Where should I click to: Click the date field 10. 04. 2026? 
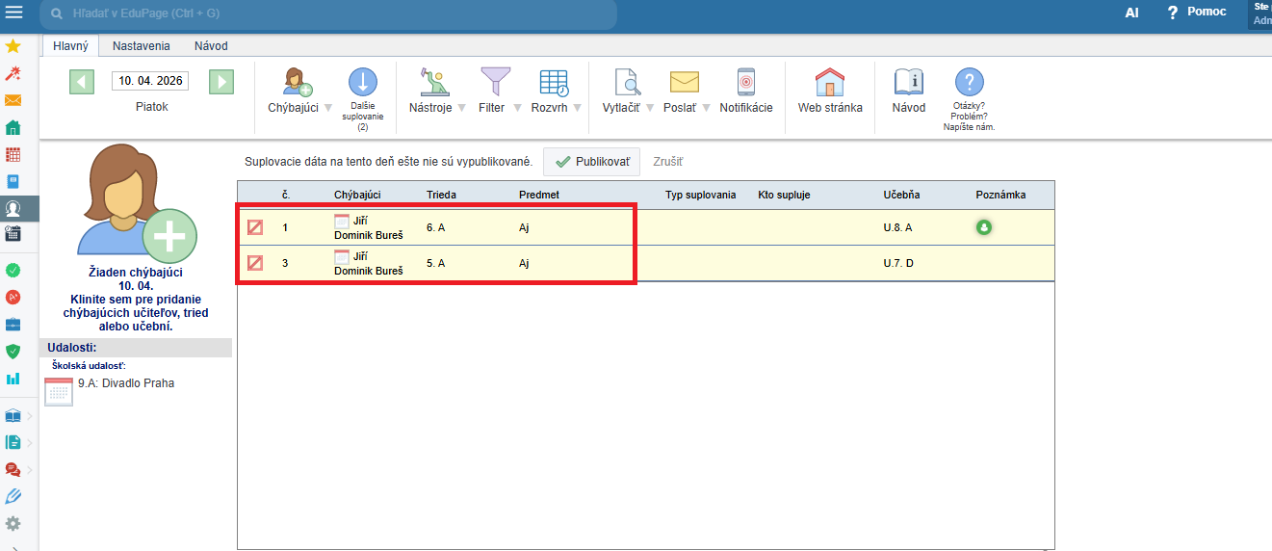coord(150,82)
